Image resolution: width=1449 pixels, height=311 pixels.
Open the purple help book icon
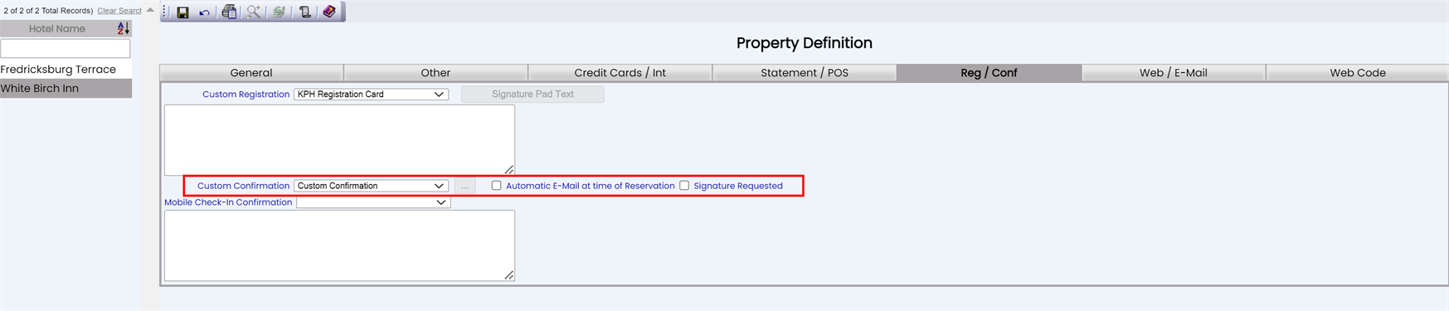click(329, 12)
